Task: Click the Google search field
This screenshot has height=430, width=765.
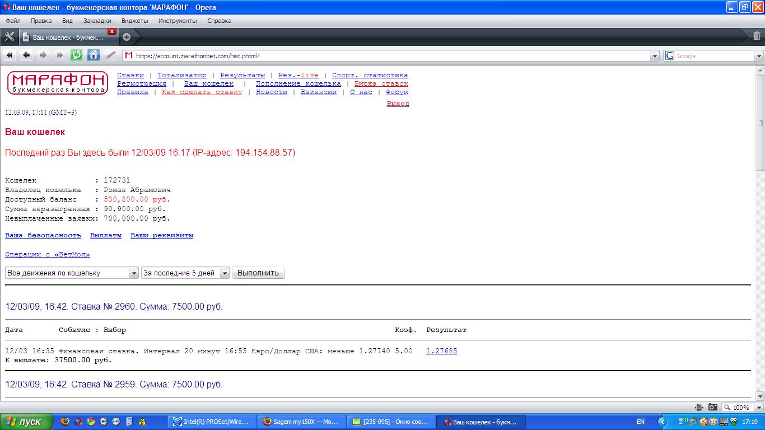Action: tap(715, 56)
